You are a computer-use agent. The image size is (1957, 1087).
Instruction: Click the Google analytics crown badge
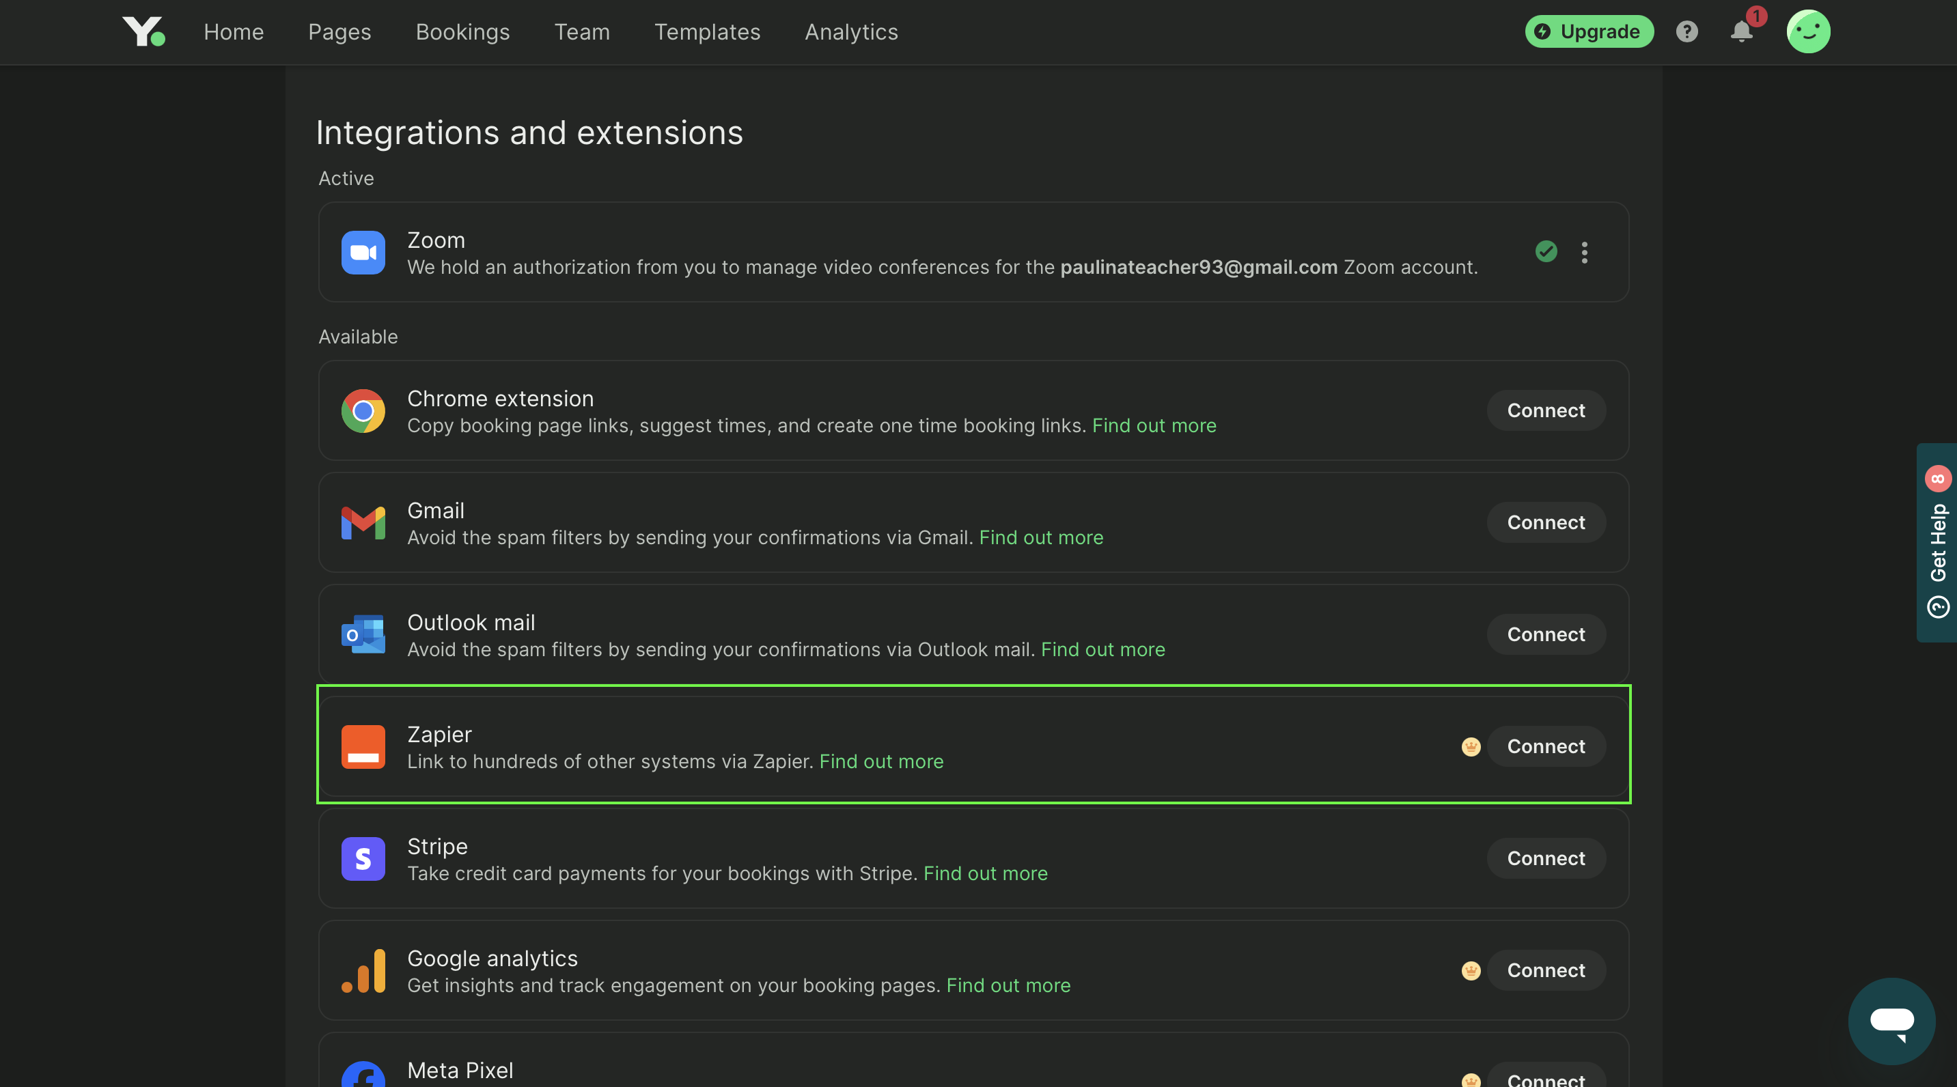[x=1471, y=971]
